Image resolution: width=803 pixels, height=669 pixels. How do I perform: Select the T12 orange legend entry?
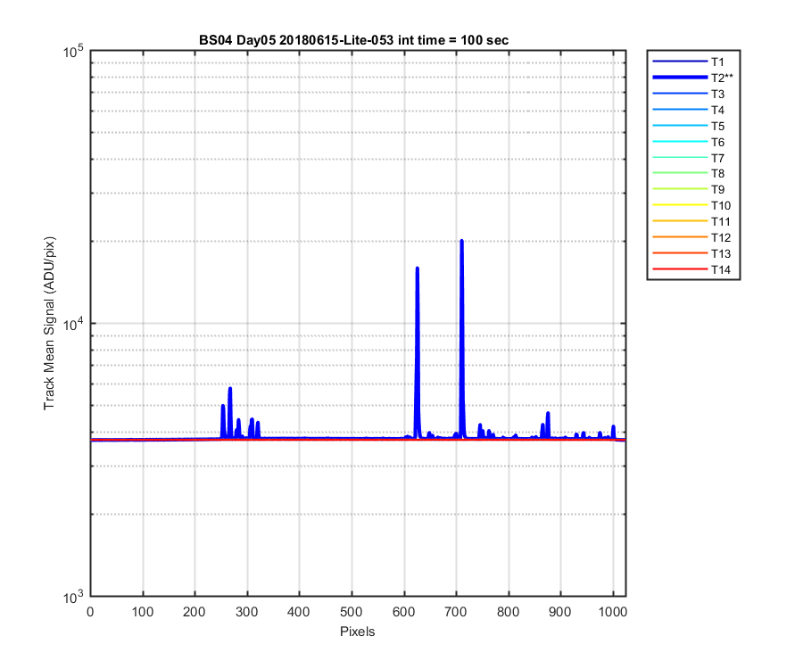pyautogui.click(x=691, y=237)
